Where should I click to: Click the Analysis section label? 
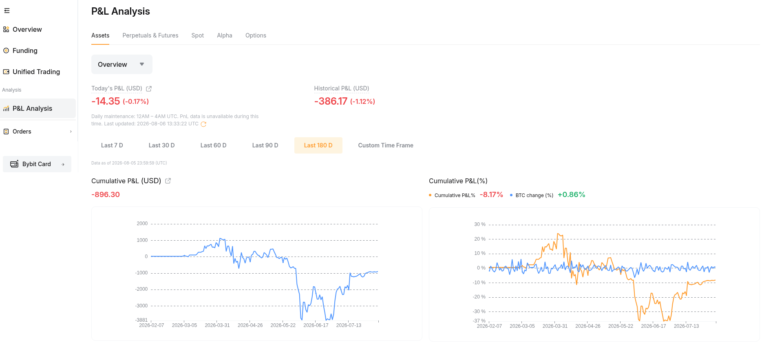click(12, 90)
